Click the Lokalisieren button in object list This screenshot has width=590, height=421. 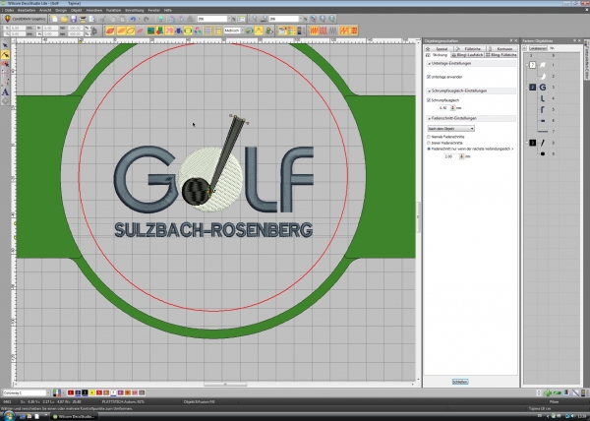point(538,48)
